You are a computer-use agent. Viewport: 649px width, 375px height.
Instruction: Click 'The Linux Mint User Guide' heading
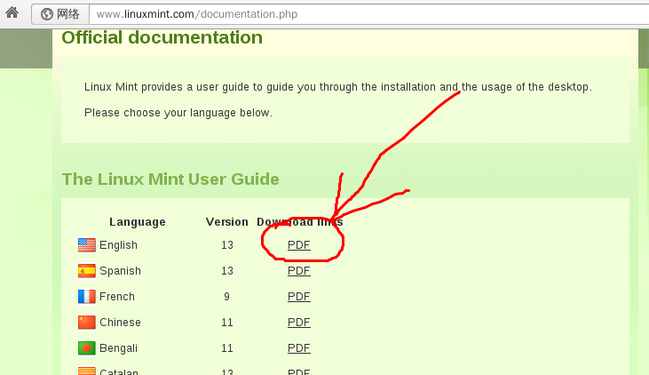point(170,180)
